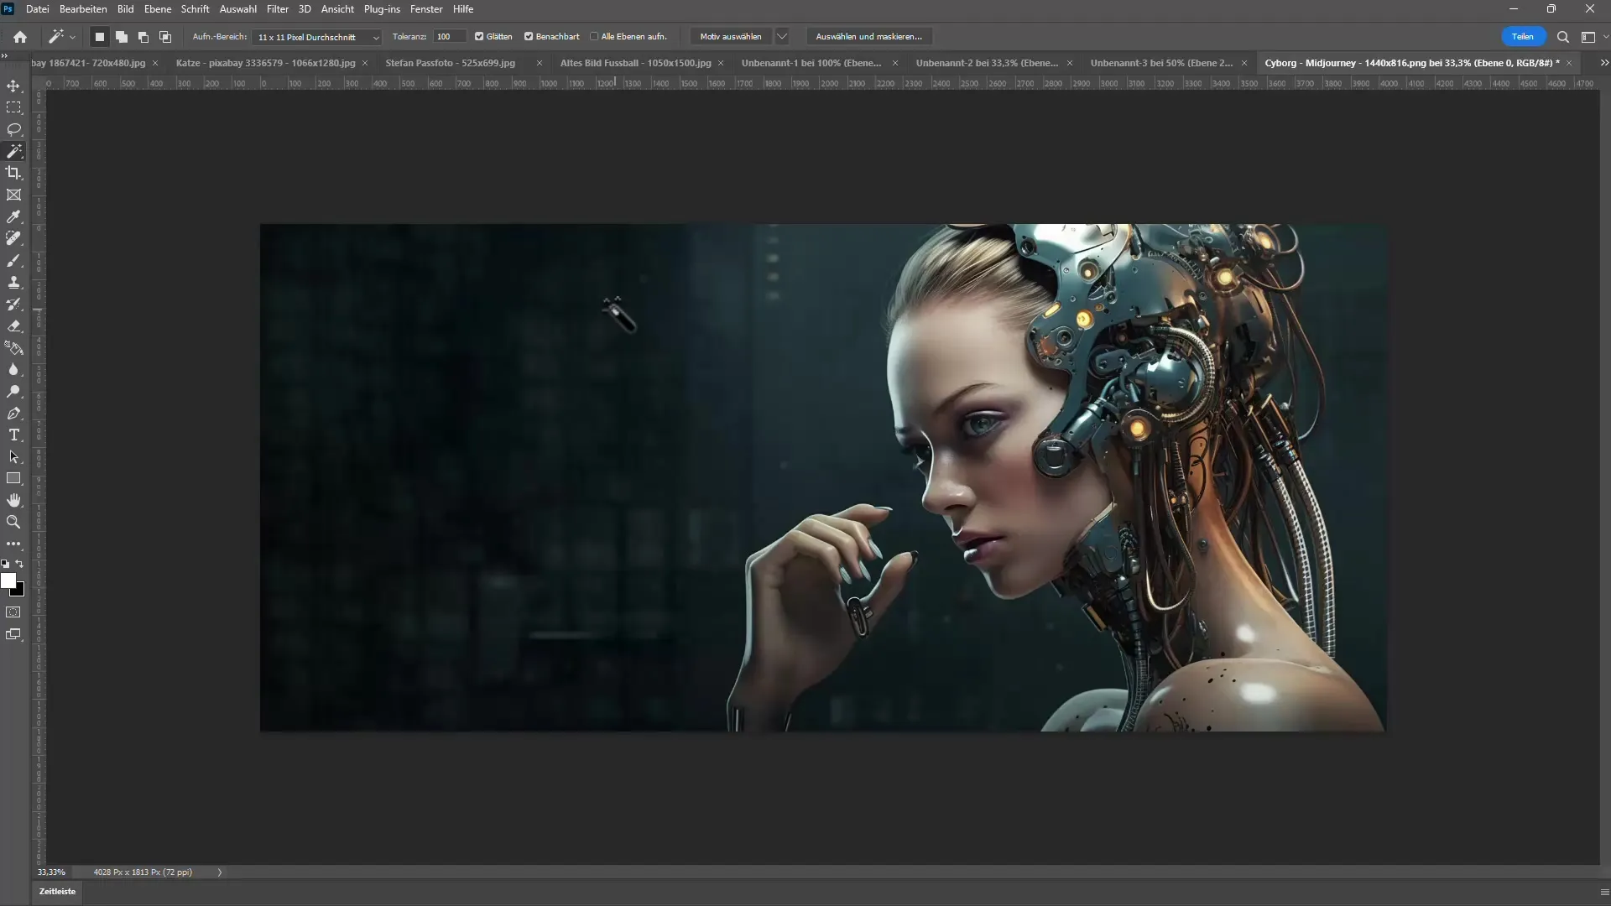The image size is (1611, 906).
Task: Select the Frame tool
Action: (x=13, y=195)
